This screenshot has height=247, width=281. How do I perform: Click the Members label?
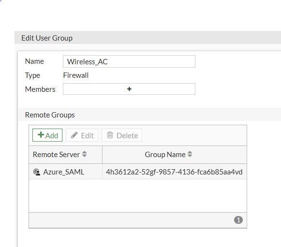40,89
